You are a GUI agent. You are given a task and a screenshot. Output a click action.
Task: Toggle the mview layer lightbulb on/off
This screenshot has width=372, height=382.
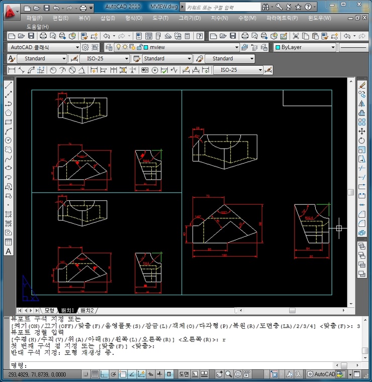[x=119, y=47]
